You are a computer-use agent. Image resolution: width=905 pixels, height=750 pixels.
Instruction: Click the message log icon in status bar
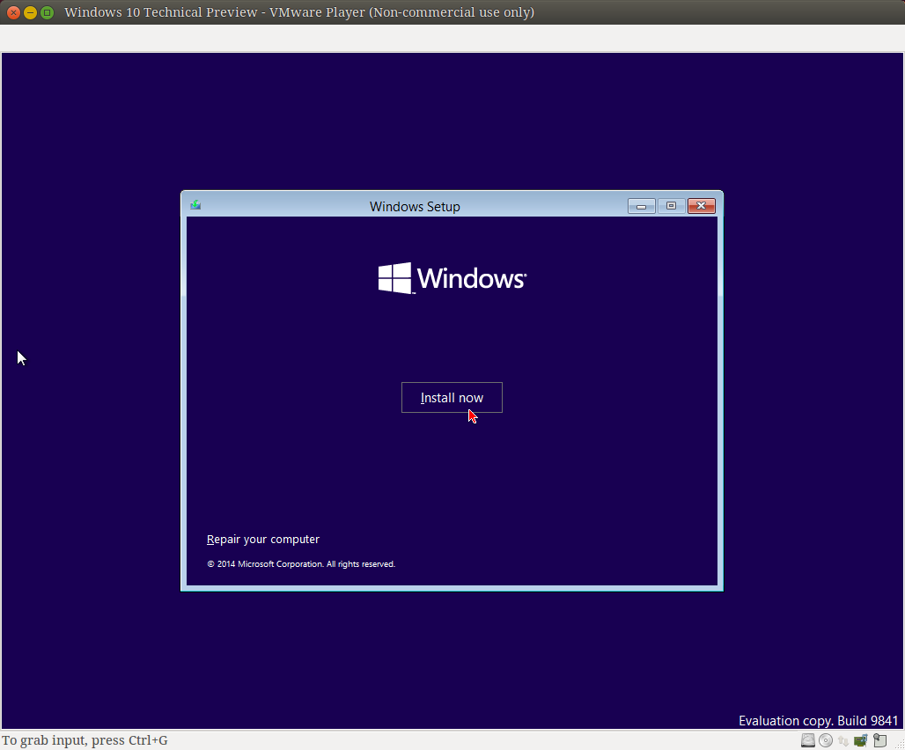pos(879,740)
